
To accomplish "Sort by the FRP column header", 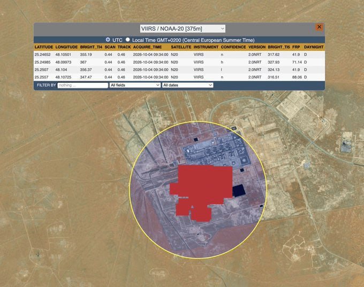I will click(296, 47).
